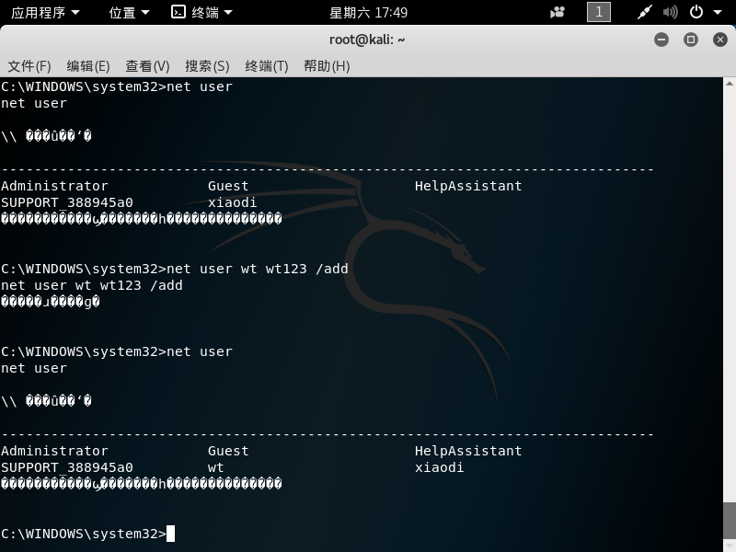Click the 'wt' user in last listing
Image resolution: width=736 pixels, height=552 pixels.
click(216, 468)
